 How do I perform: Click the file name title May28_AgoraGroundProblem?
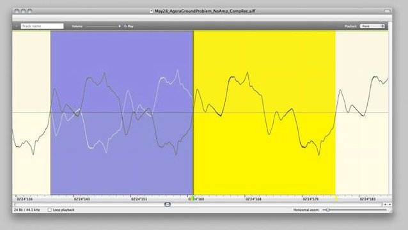point(205,11)
